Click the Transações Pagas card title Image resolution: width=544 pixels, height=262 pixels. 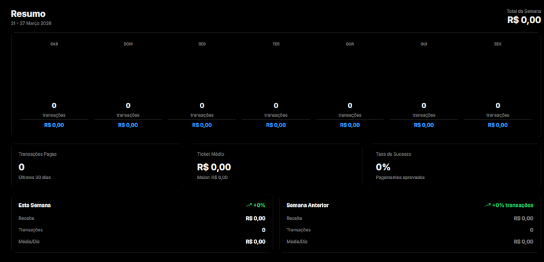(37, 154)
